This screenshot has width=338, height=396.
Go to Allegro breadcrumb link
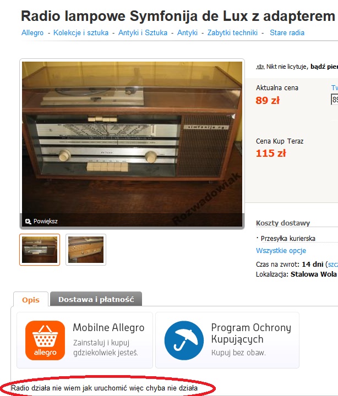coord(32,33)
